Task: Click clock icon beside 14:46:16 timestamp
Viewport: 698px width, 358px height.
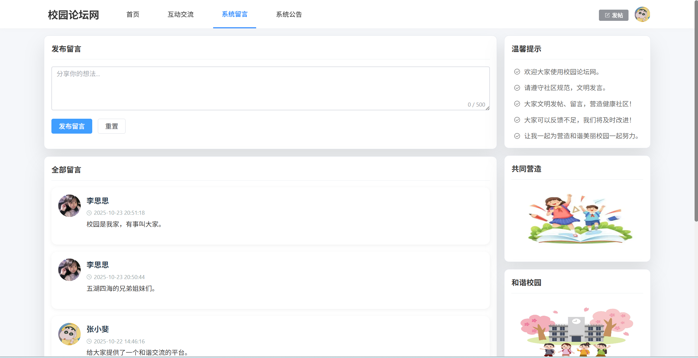Action: click(x=89, y=342)
